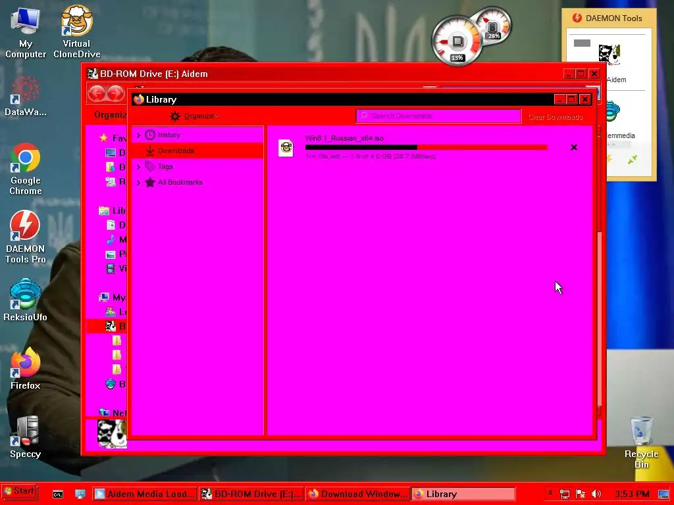Launch Firefox from the desktop shortcut
Screen dimensions: 674x505
[26, 368]
